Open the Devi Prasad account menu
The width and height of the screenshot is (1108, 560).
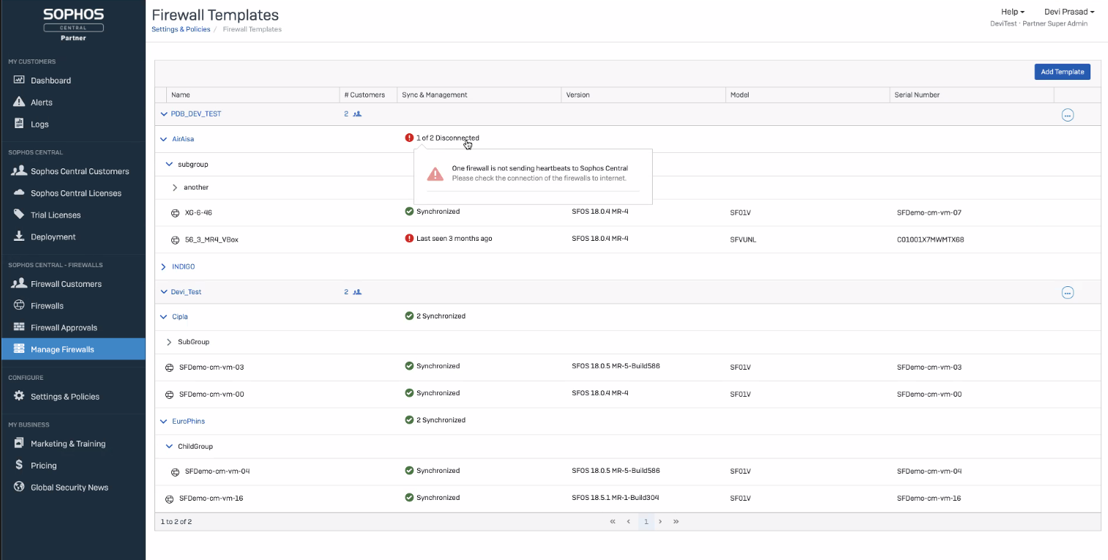point(1068,12)
